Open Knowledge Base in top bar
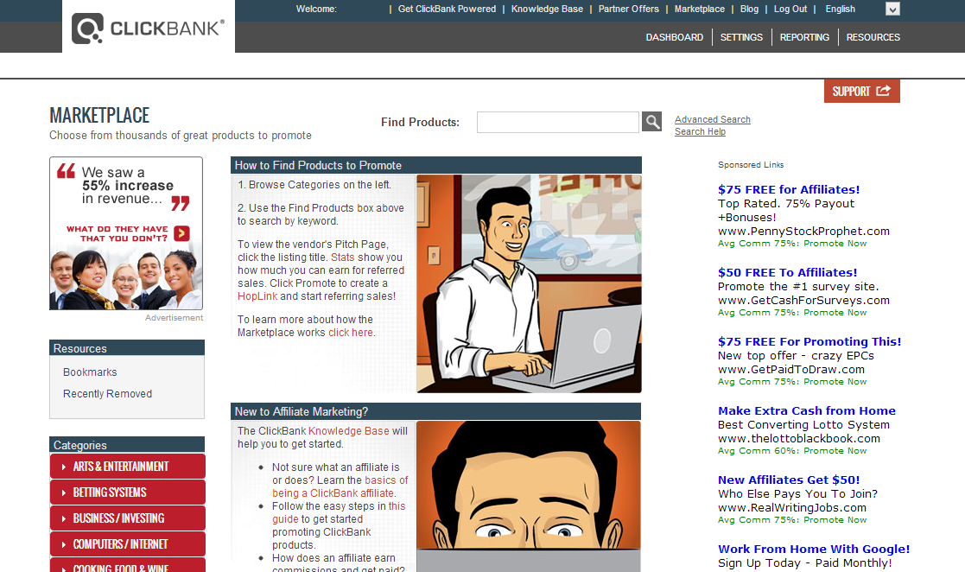The width and height of the screenshot is (965, 572). pos(547,9)
